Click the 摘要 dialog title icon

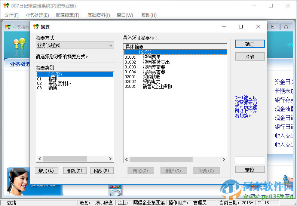click(36, 27)
